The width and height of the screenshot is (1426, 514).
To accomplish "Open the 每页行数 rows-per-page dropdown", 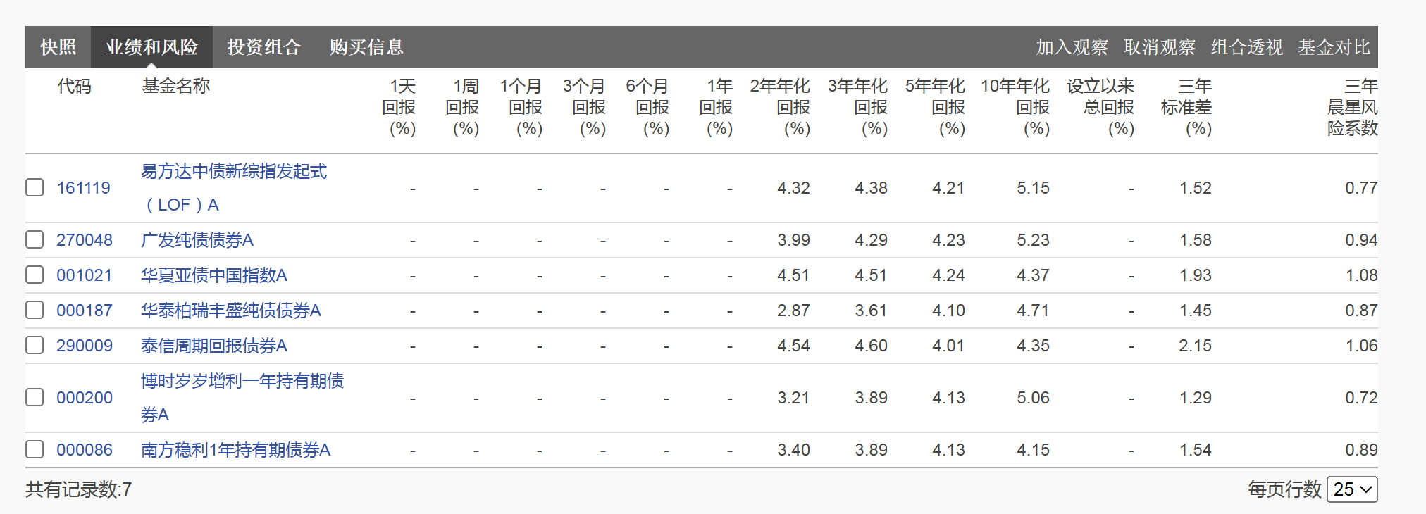I will pos(1351,489).
